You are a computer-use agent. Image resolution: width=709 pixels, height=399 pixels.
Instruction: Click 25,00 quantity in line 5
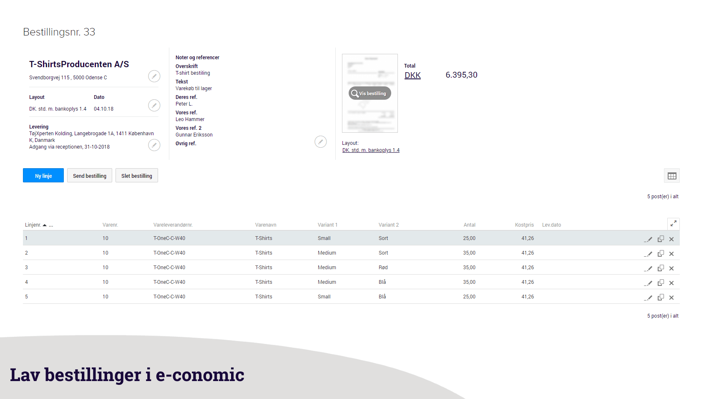(x=469, y=297)
